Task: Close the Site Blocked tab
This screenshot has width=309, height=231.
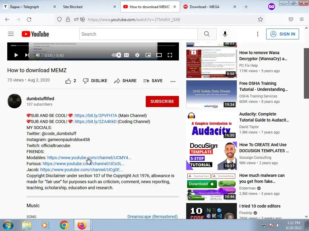Action: [x=114, y=7]
